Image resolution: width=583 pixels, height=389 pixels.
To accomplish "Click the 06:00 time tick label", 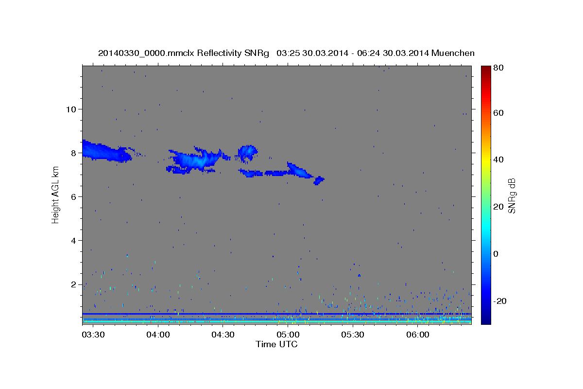I will point(417,335).
